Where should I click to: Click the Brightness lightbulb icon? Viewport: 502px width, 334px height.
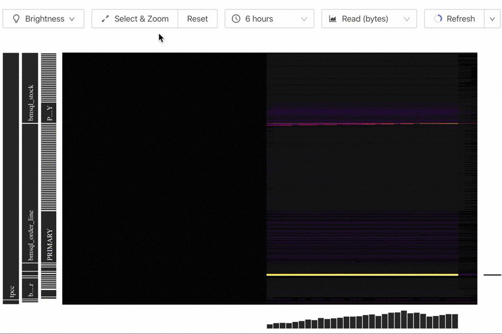click(16, 19)
